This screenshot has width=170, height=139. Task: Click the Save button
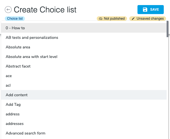(150, 10)
